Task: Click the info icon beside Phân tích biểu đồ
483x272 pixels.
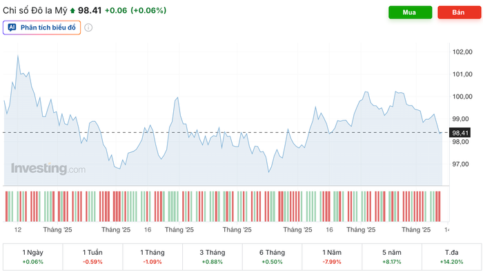Action: click(88, 28)
